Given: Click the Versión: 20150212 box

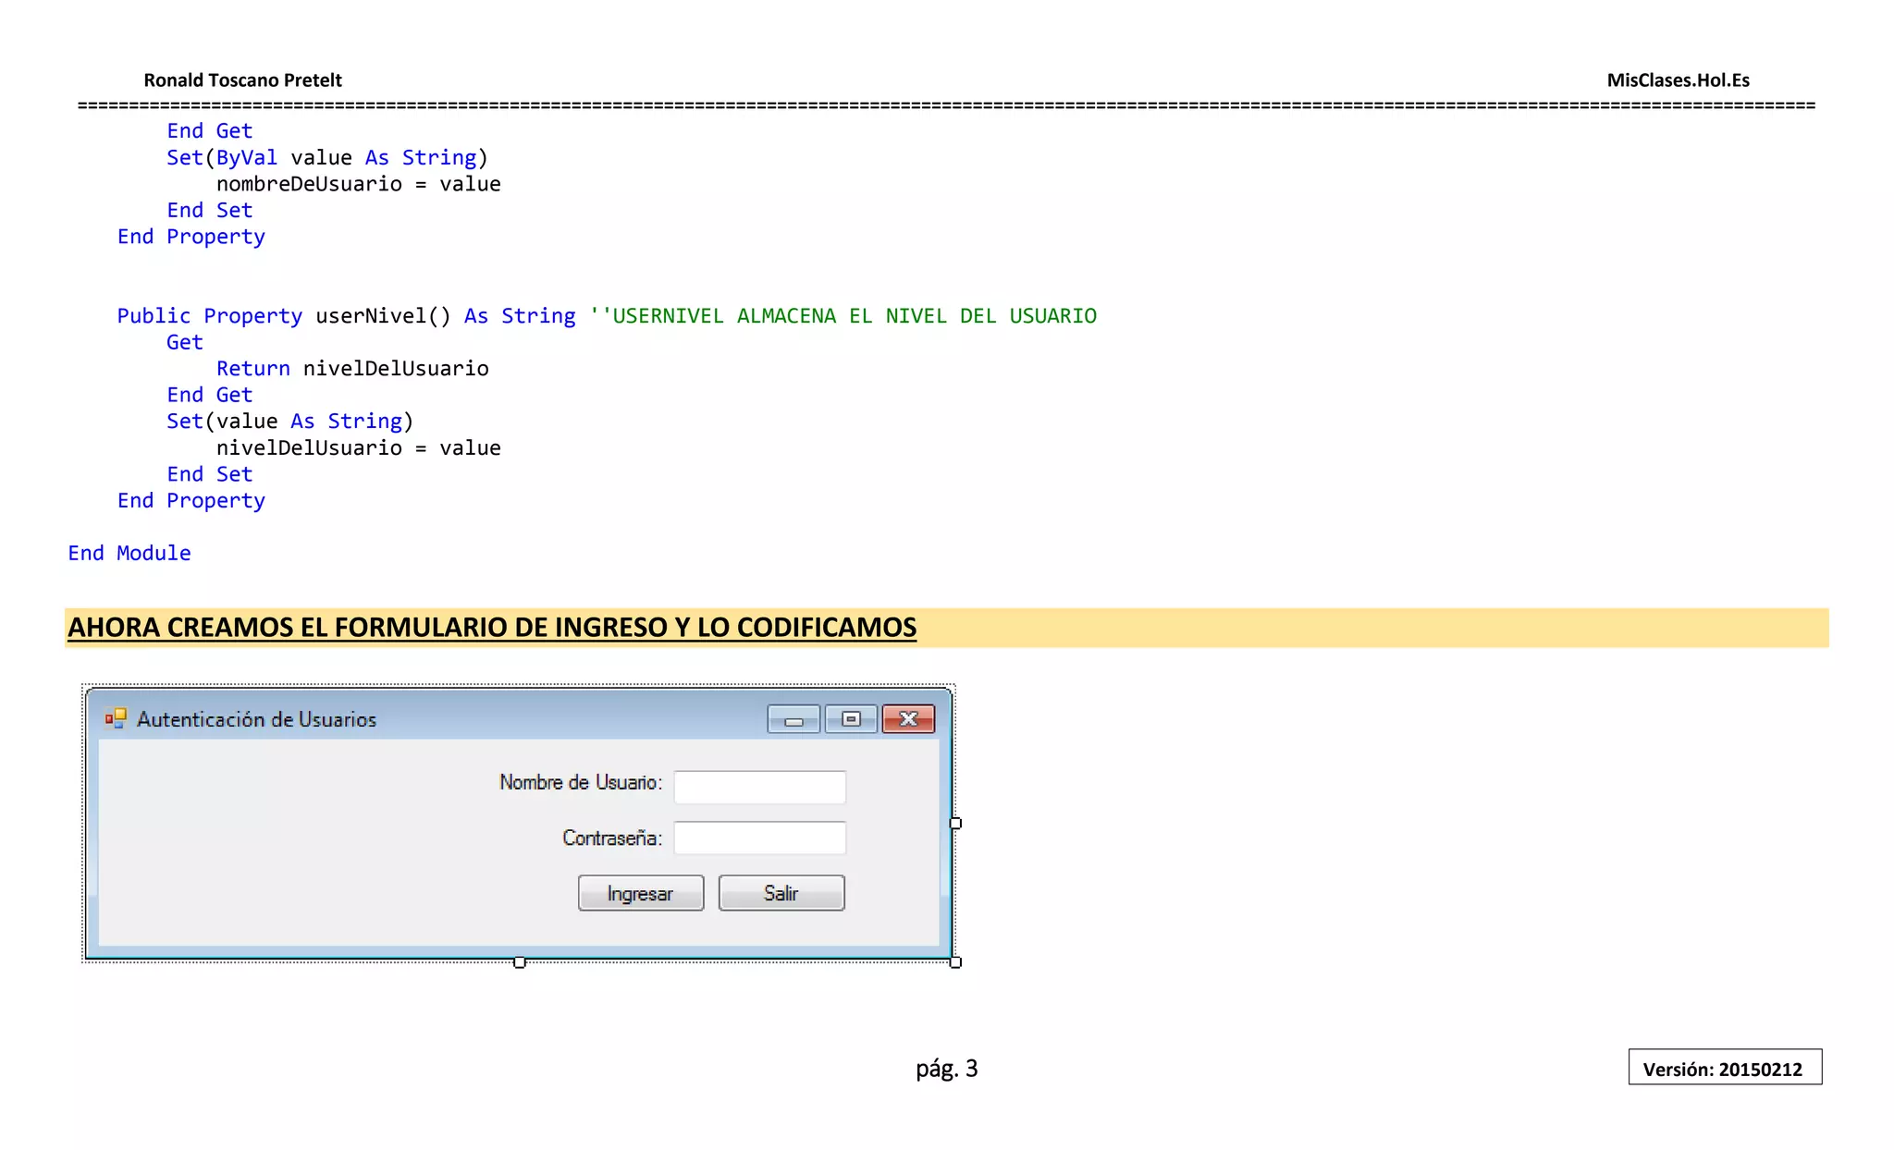Looking at the screenshot, I should point(1724,1069).
